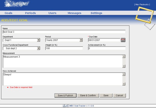Open the Goals menu

point(9,13)
